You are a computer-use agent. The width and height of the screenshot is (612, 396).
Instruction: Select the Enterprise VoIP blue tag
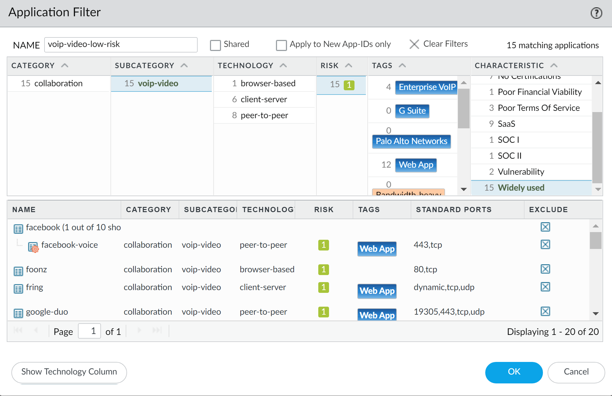tap(426, 87)
